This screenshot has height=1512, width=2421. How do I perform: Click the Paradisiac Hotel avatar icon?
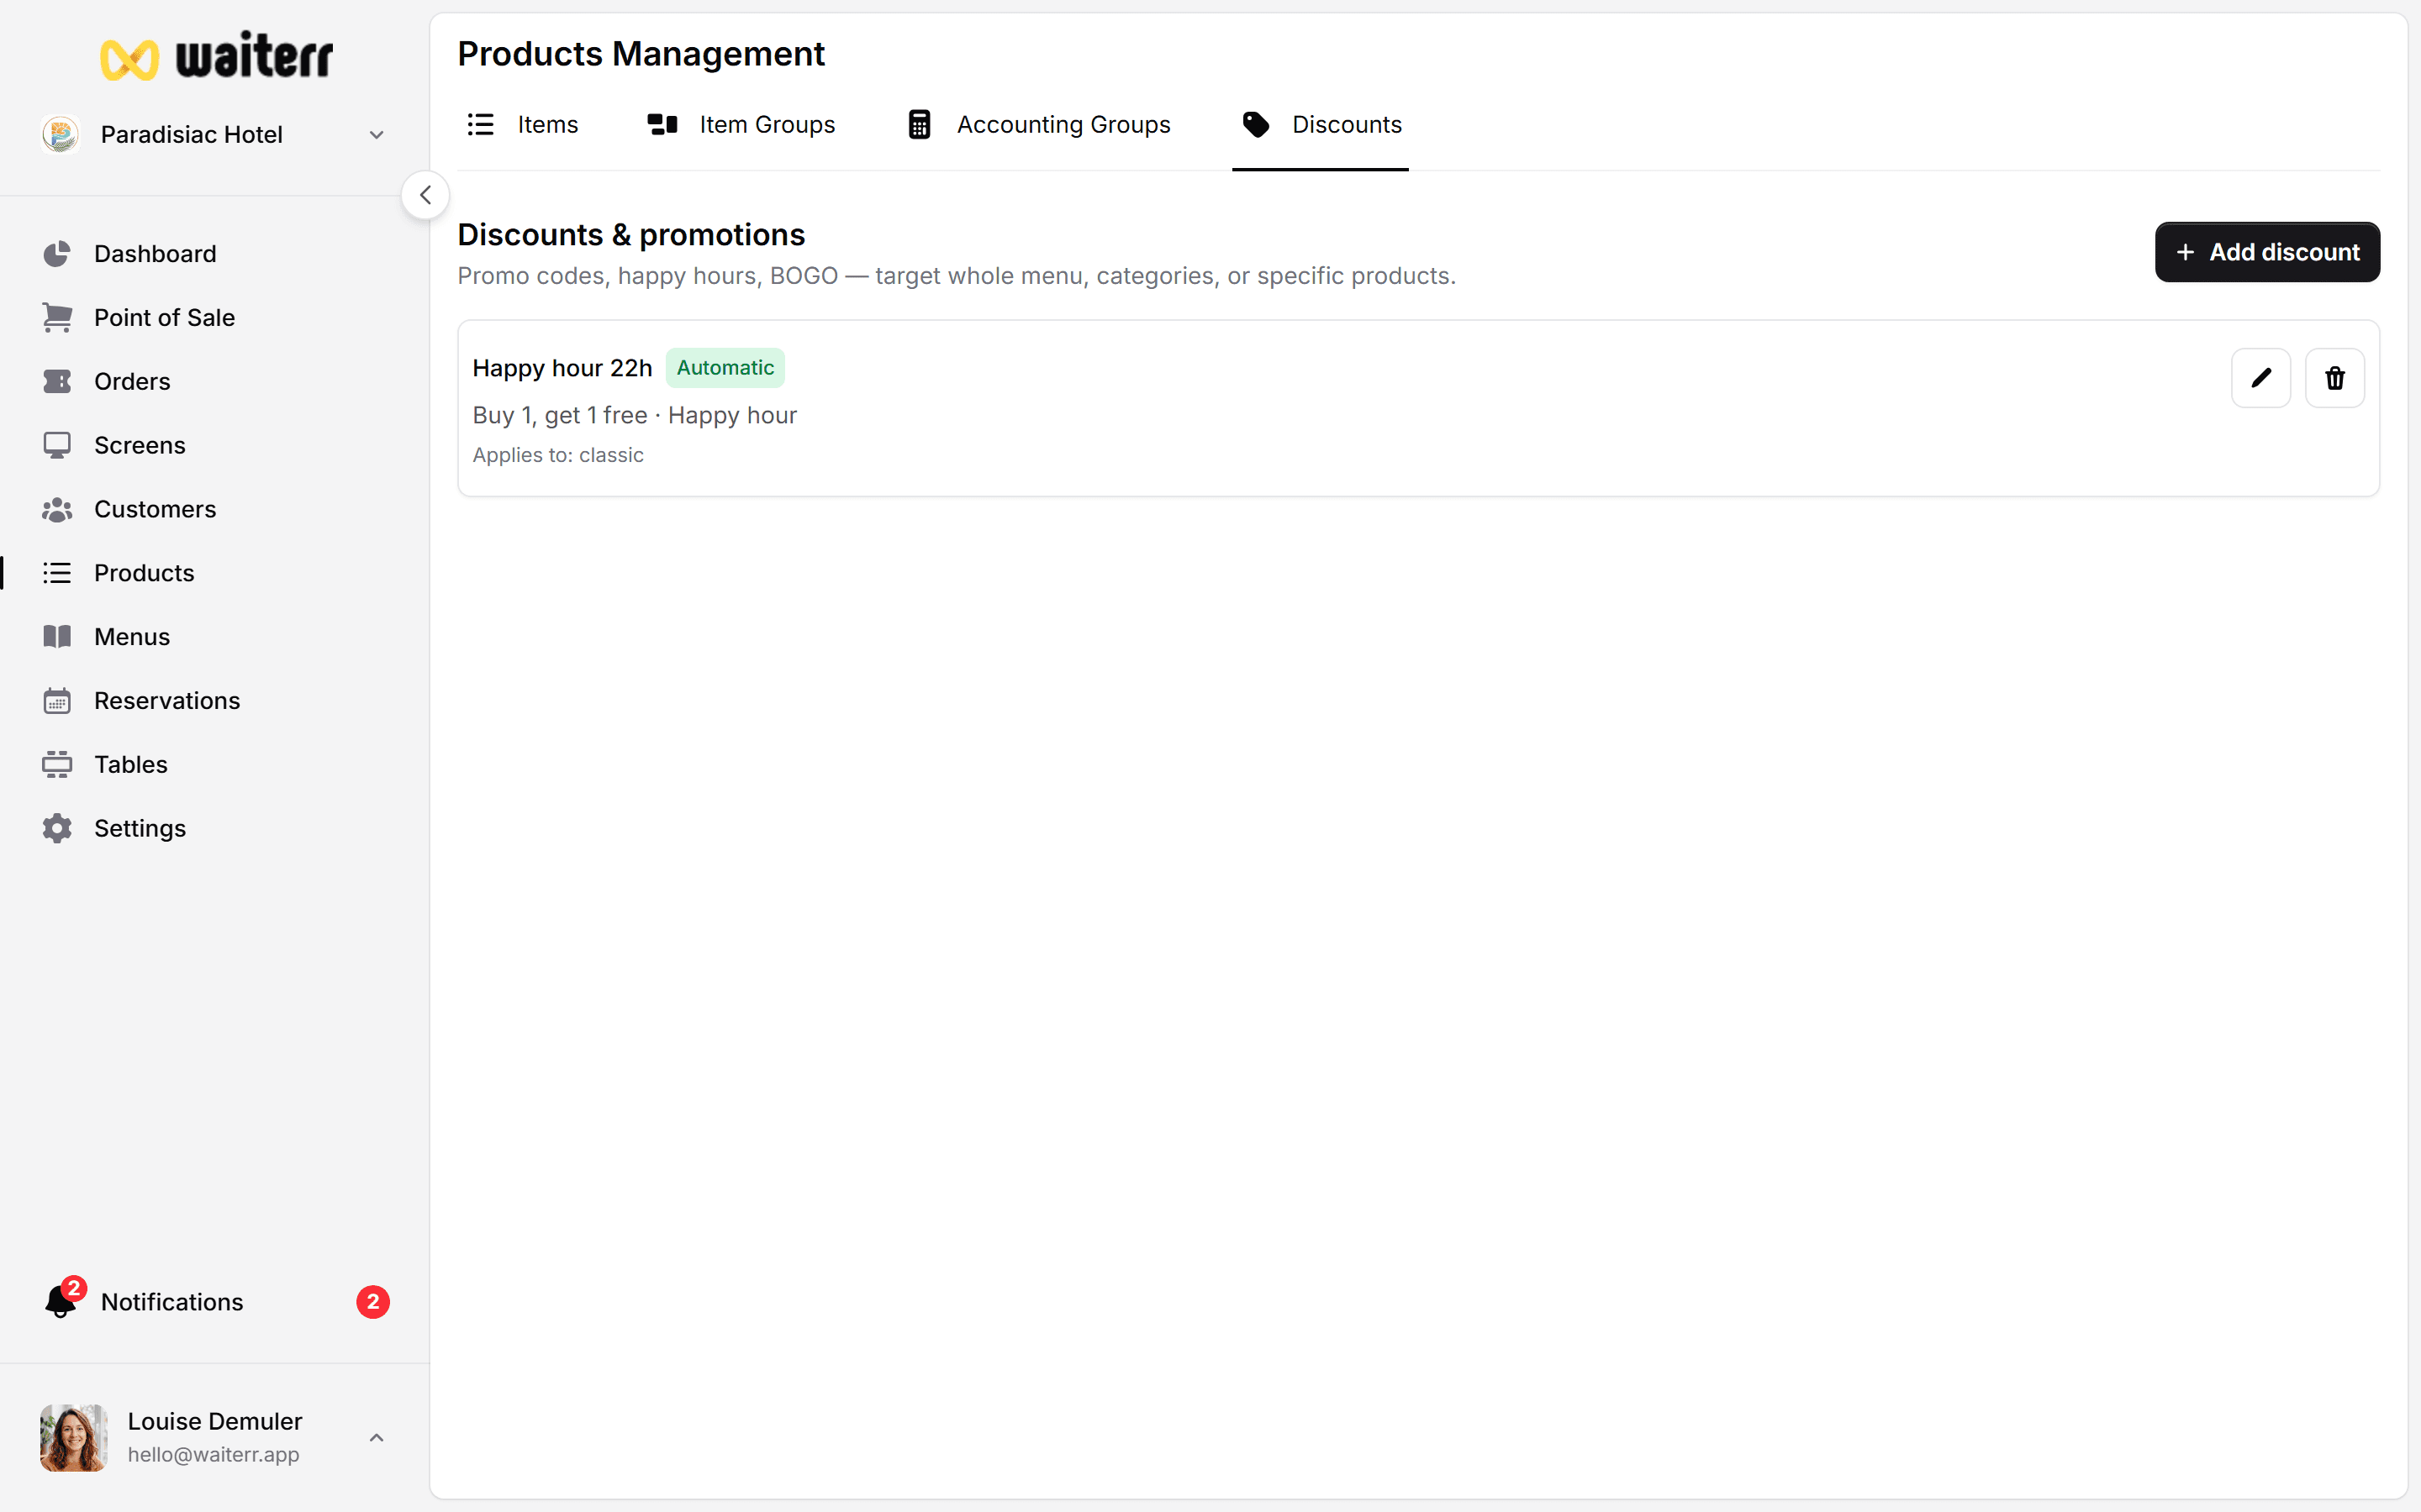pos(61,134)
